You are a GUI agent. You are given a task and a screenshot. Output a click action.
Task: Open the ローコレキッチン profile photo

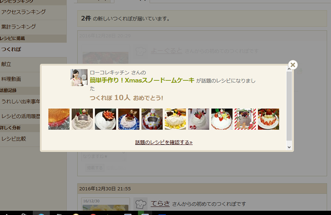point(79,77)
